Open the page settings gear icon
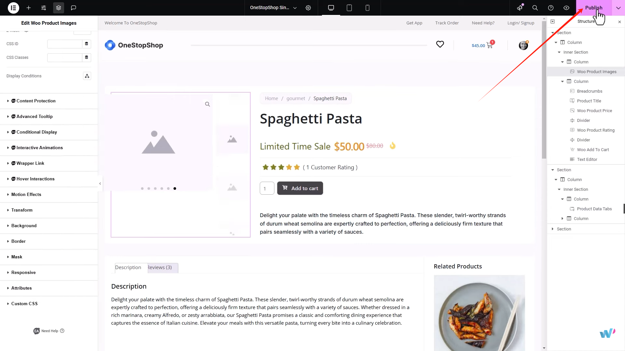Image resolution: width=625 pixels, height=351 pixels. (x=308, y=8)
